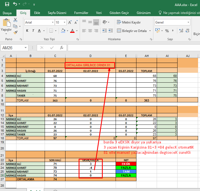Screen dimensions: 200x191
Task: Center text horizontally
Action: 90,31
